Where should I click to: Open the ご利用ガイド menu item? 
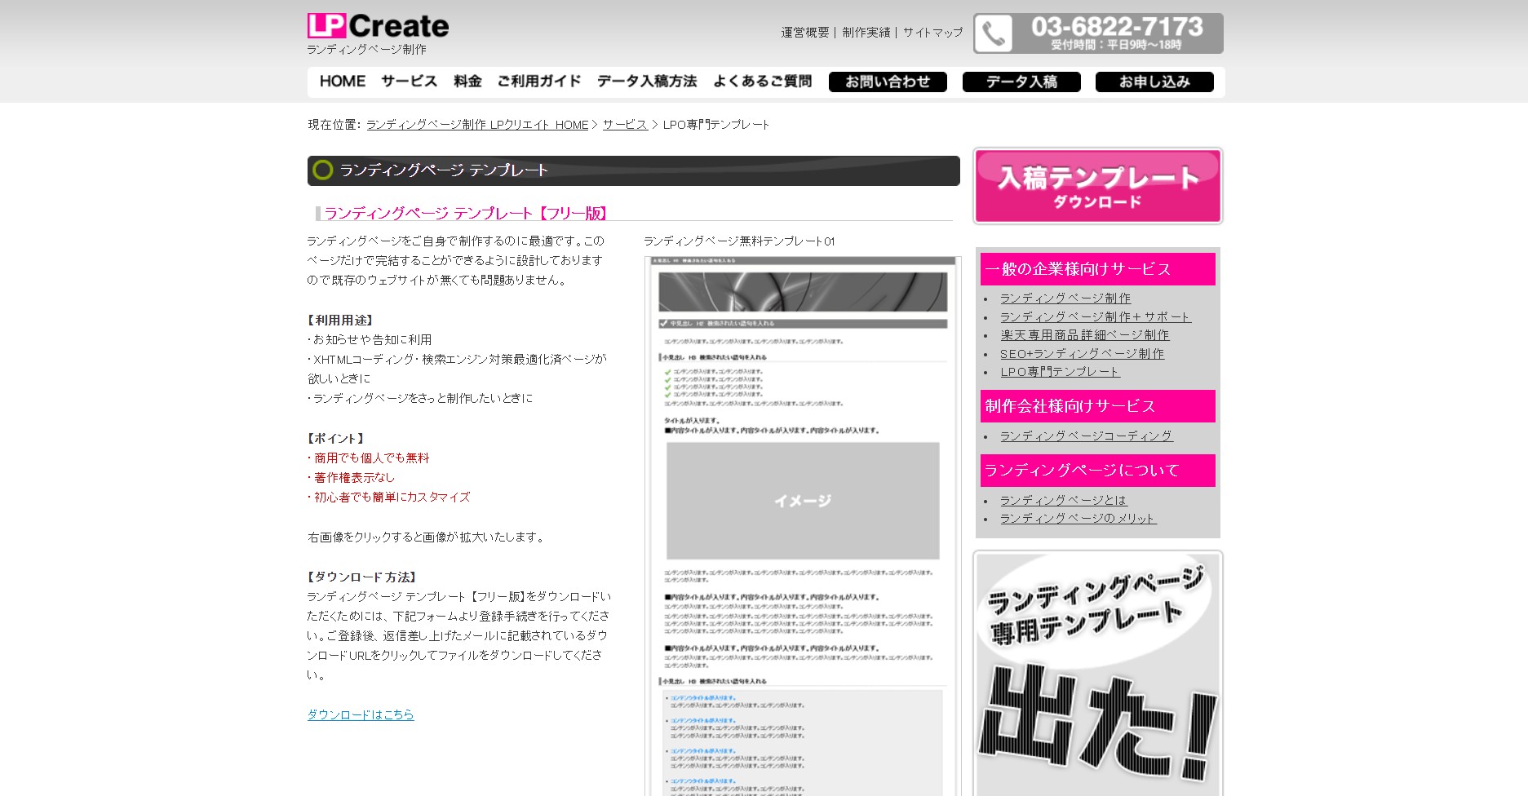click(538, 82)
